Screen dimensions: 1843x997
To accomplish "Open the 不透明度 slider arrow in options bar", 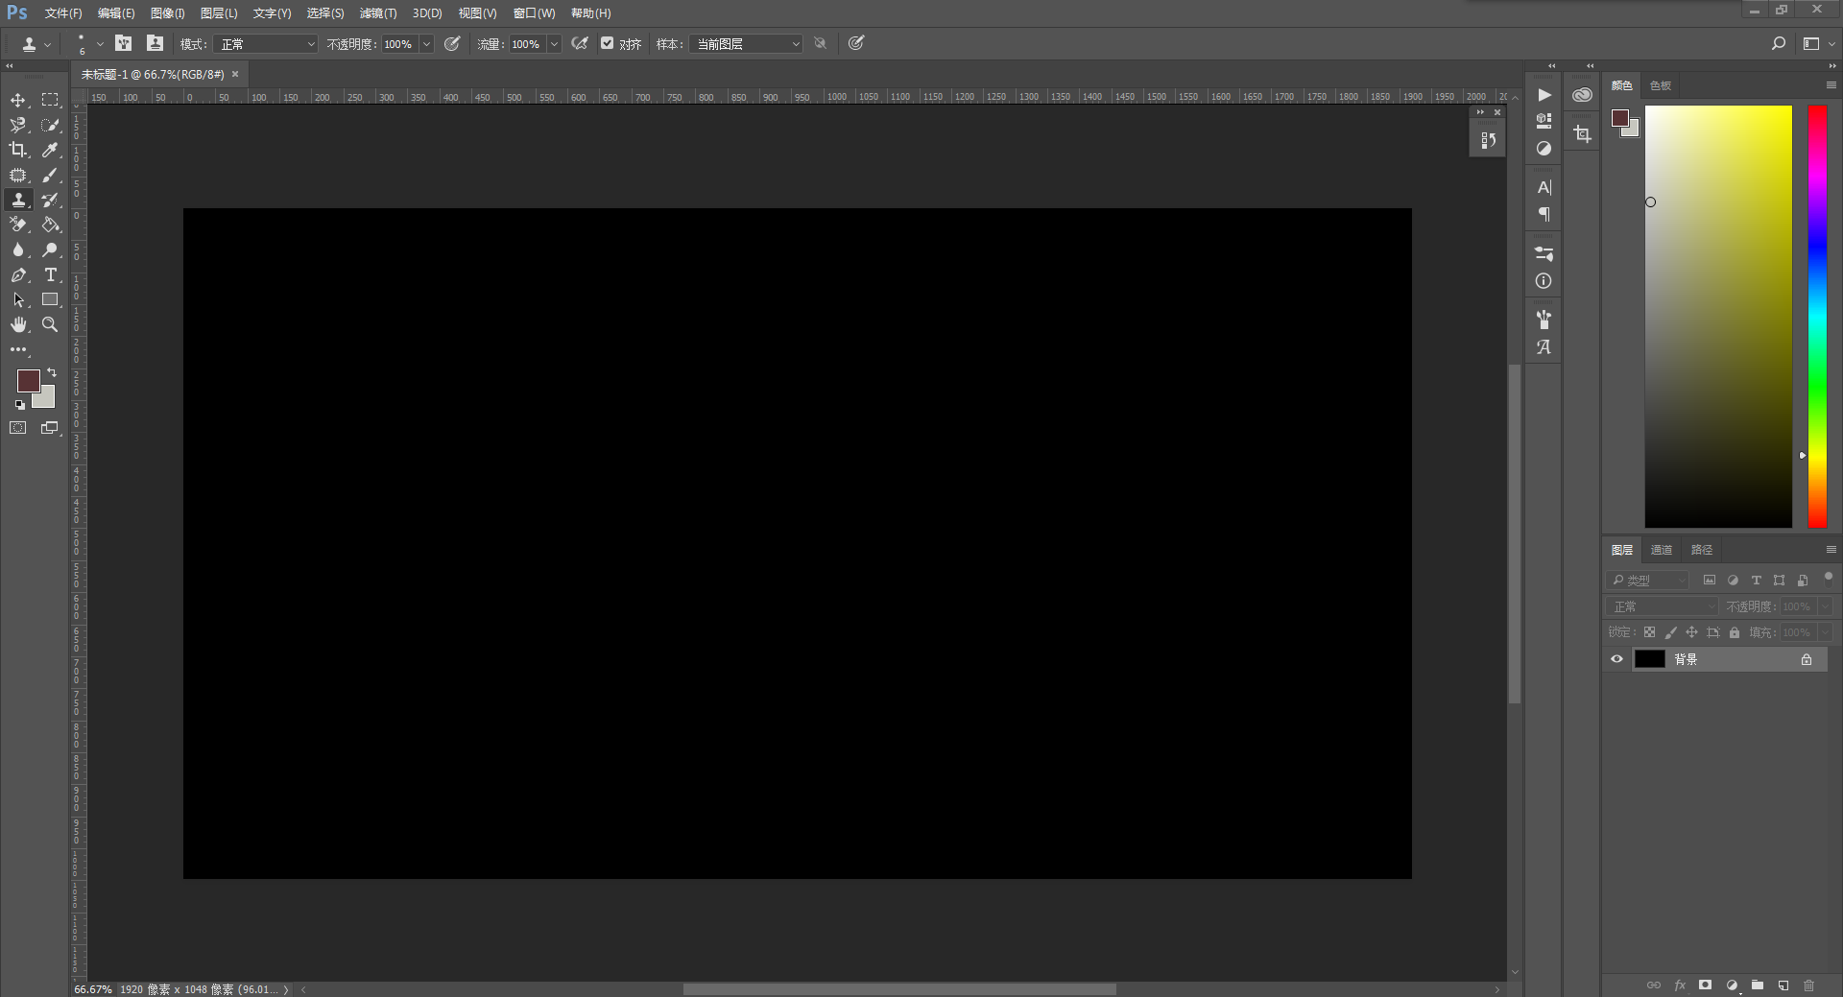I will pyautogui.click(x=426, y=44).
